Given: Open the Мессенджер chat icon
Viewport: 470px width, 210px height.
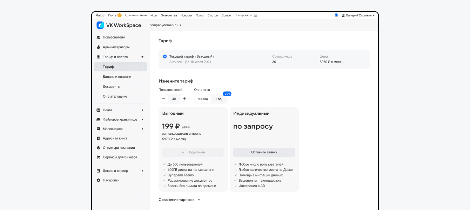Looking at the screenshot, I should coord(99,129).
